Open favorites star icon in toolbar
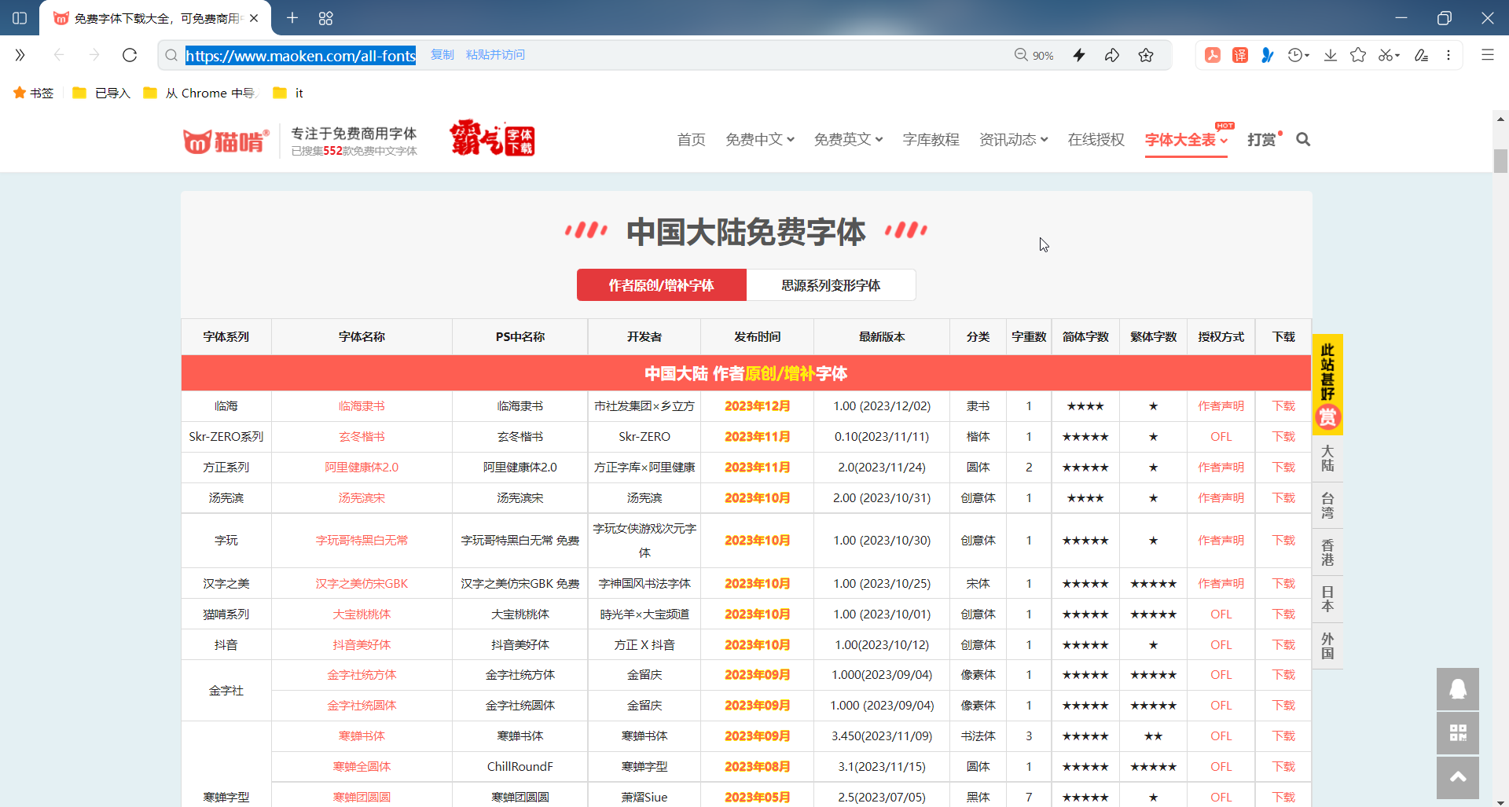Screen dimensions: 1509x807 [x=1358, y=55]
